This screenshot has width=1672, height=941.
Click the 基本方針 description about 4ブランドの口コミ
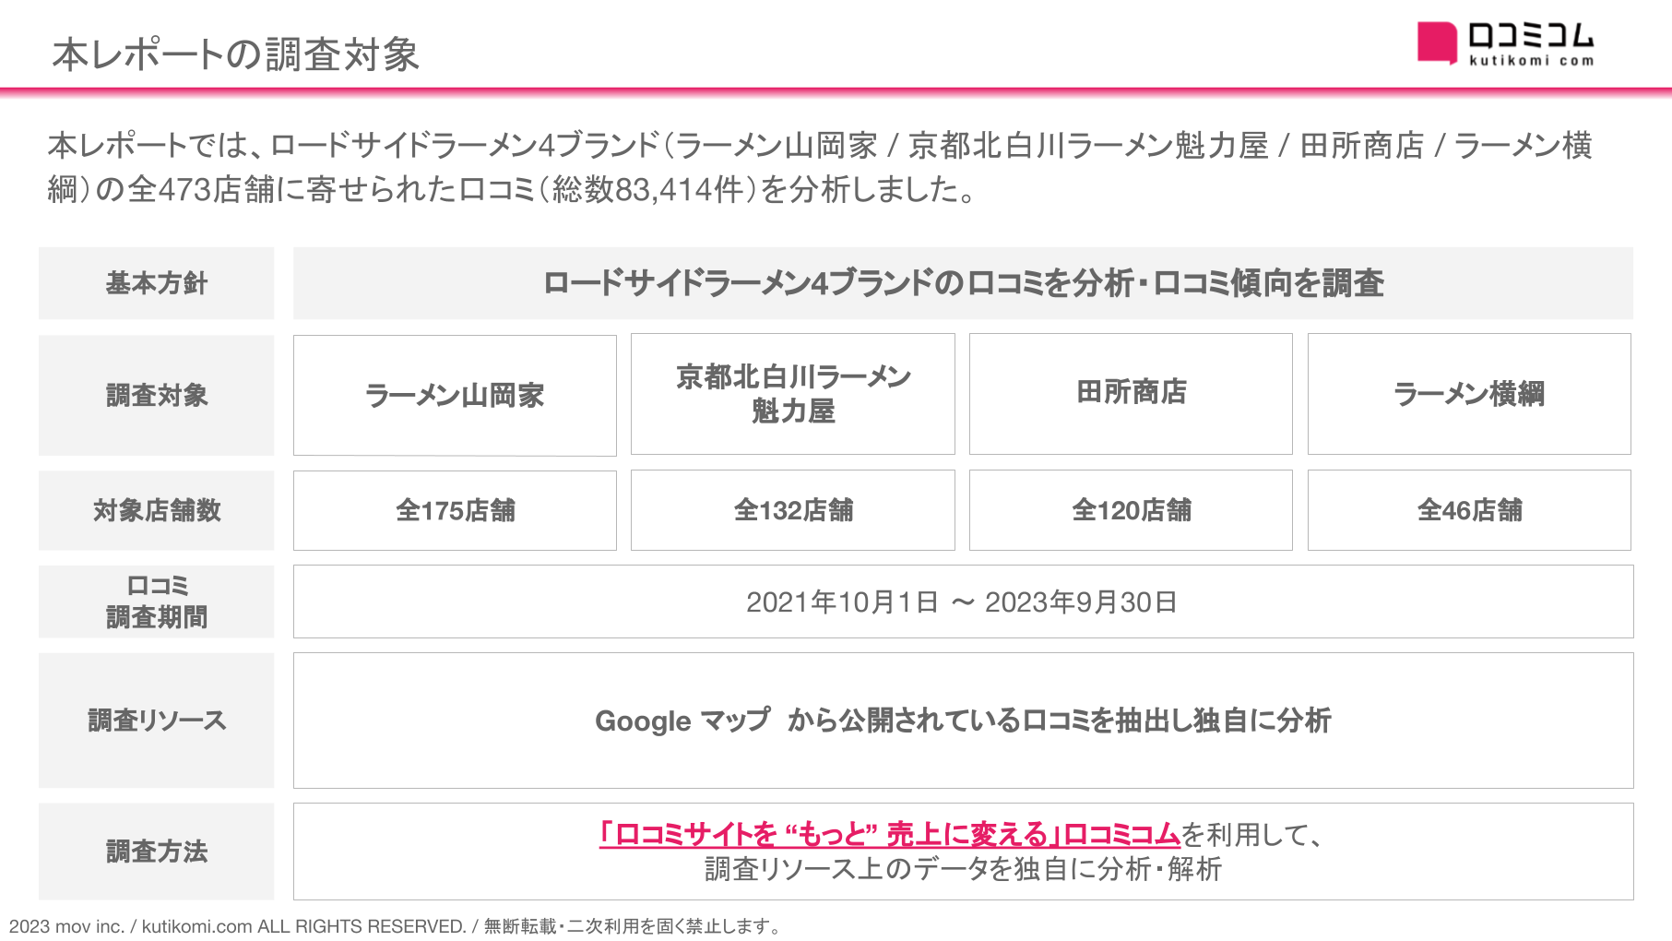click(x=963, y=283)
